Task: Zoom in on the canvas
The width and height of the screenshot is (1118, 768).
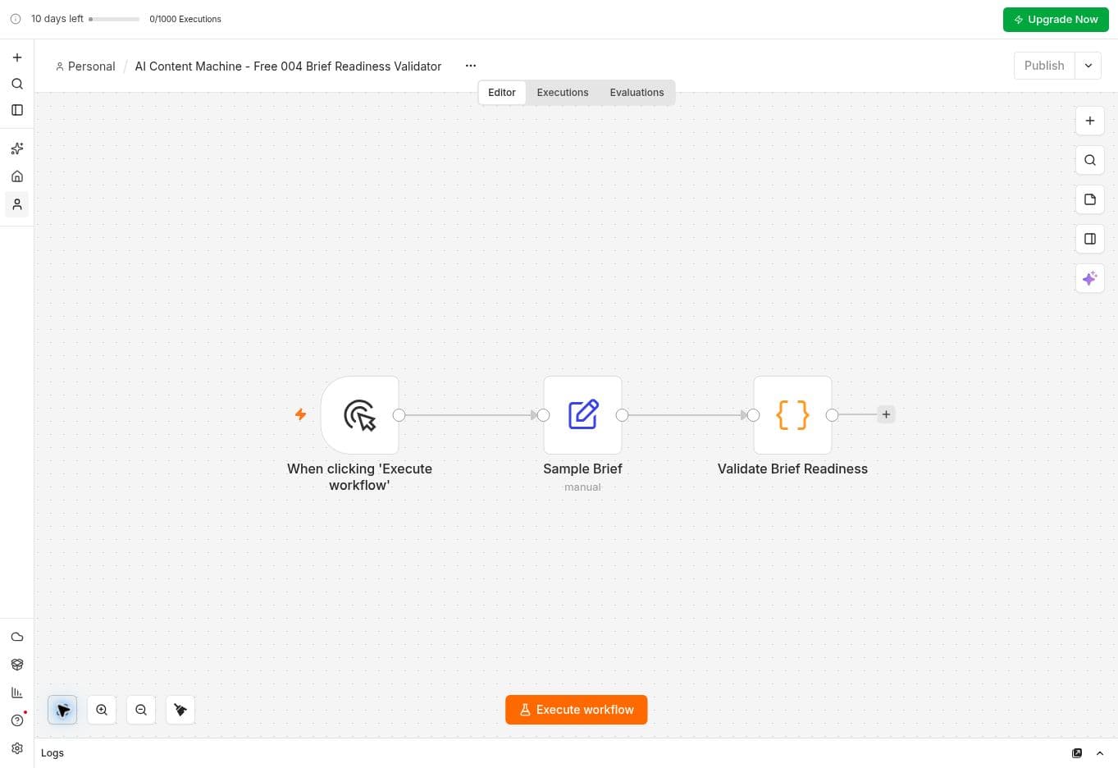Action: pos(102,710)
